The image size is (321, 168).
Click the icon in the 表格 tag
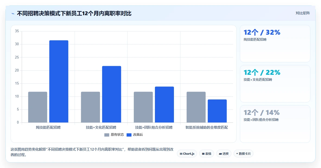click(x=203, y=154)
